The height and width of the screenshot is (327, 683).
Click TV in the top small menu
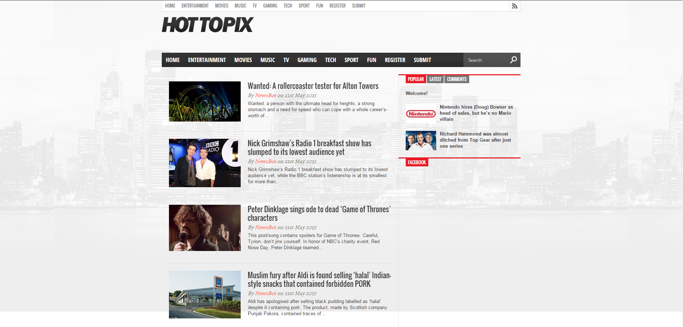pyautogui.click(x=255, y=6)
